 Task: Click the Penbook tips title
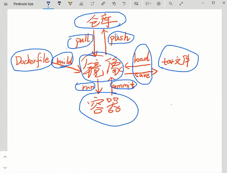coord(23,4)
